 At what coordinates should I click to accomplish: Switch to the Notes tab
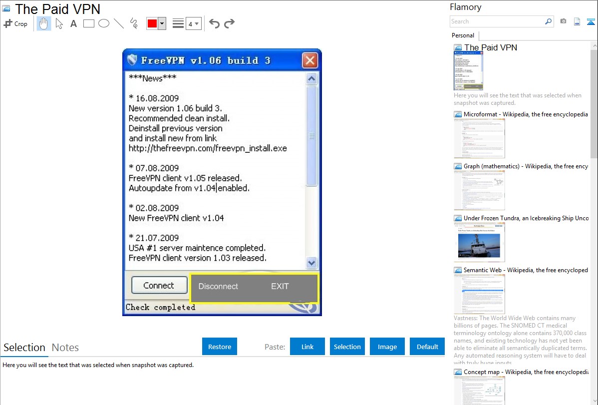(65, 348)
